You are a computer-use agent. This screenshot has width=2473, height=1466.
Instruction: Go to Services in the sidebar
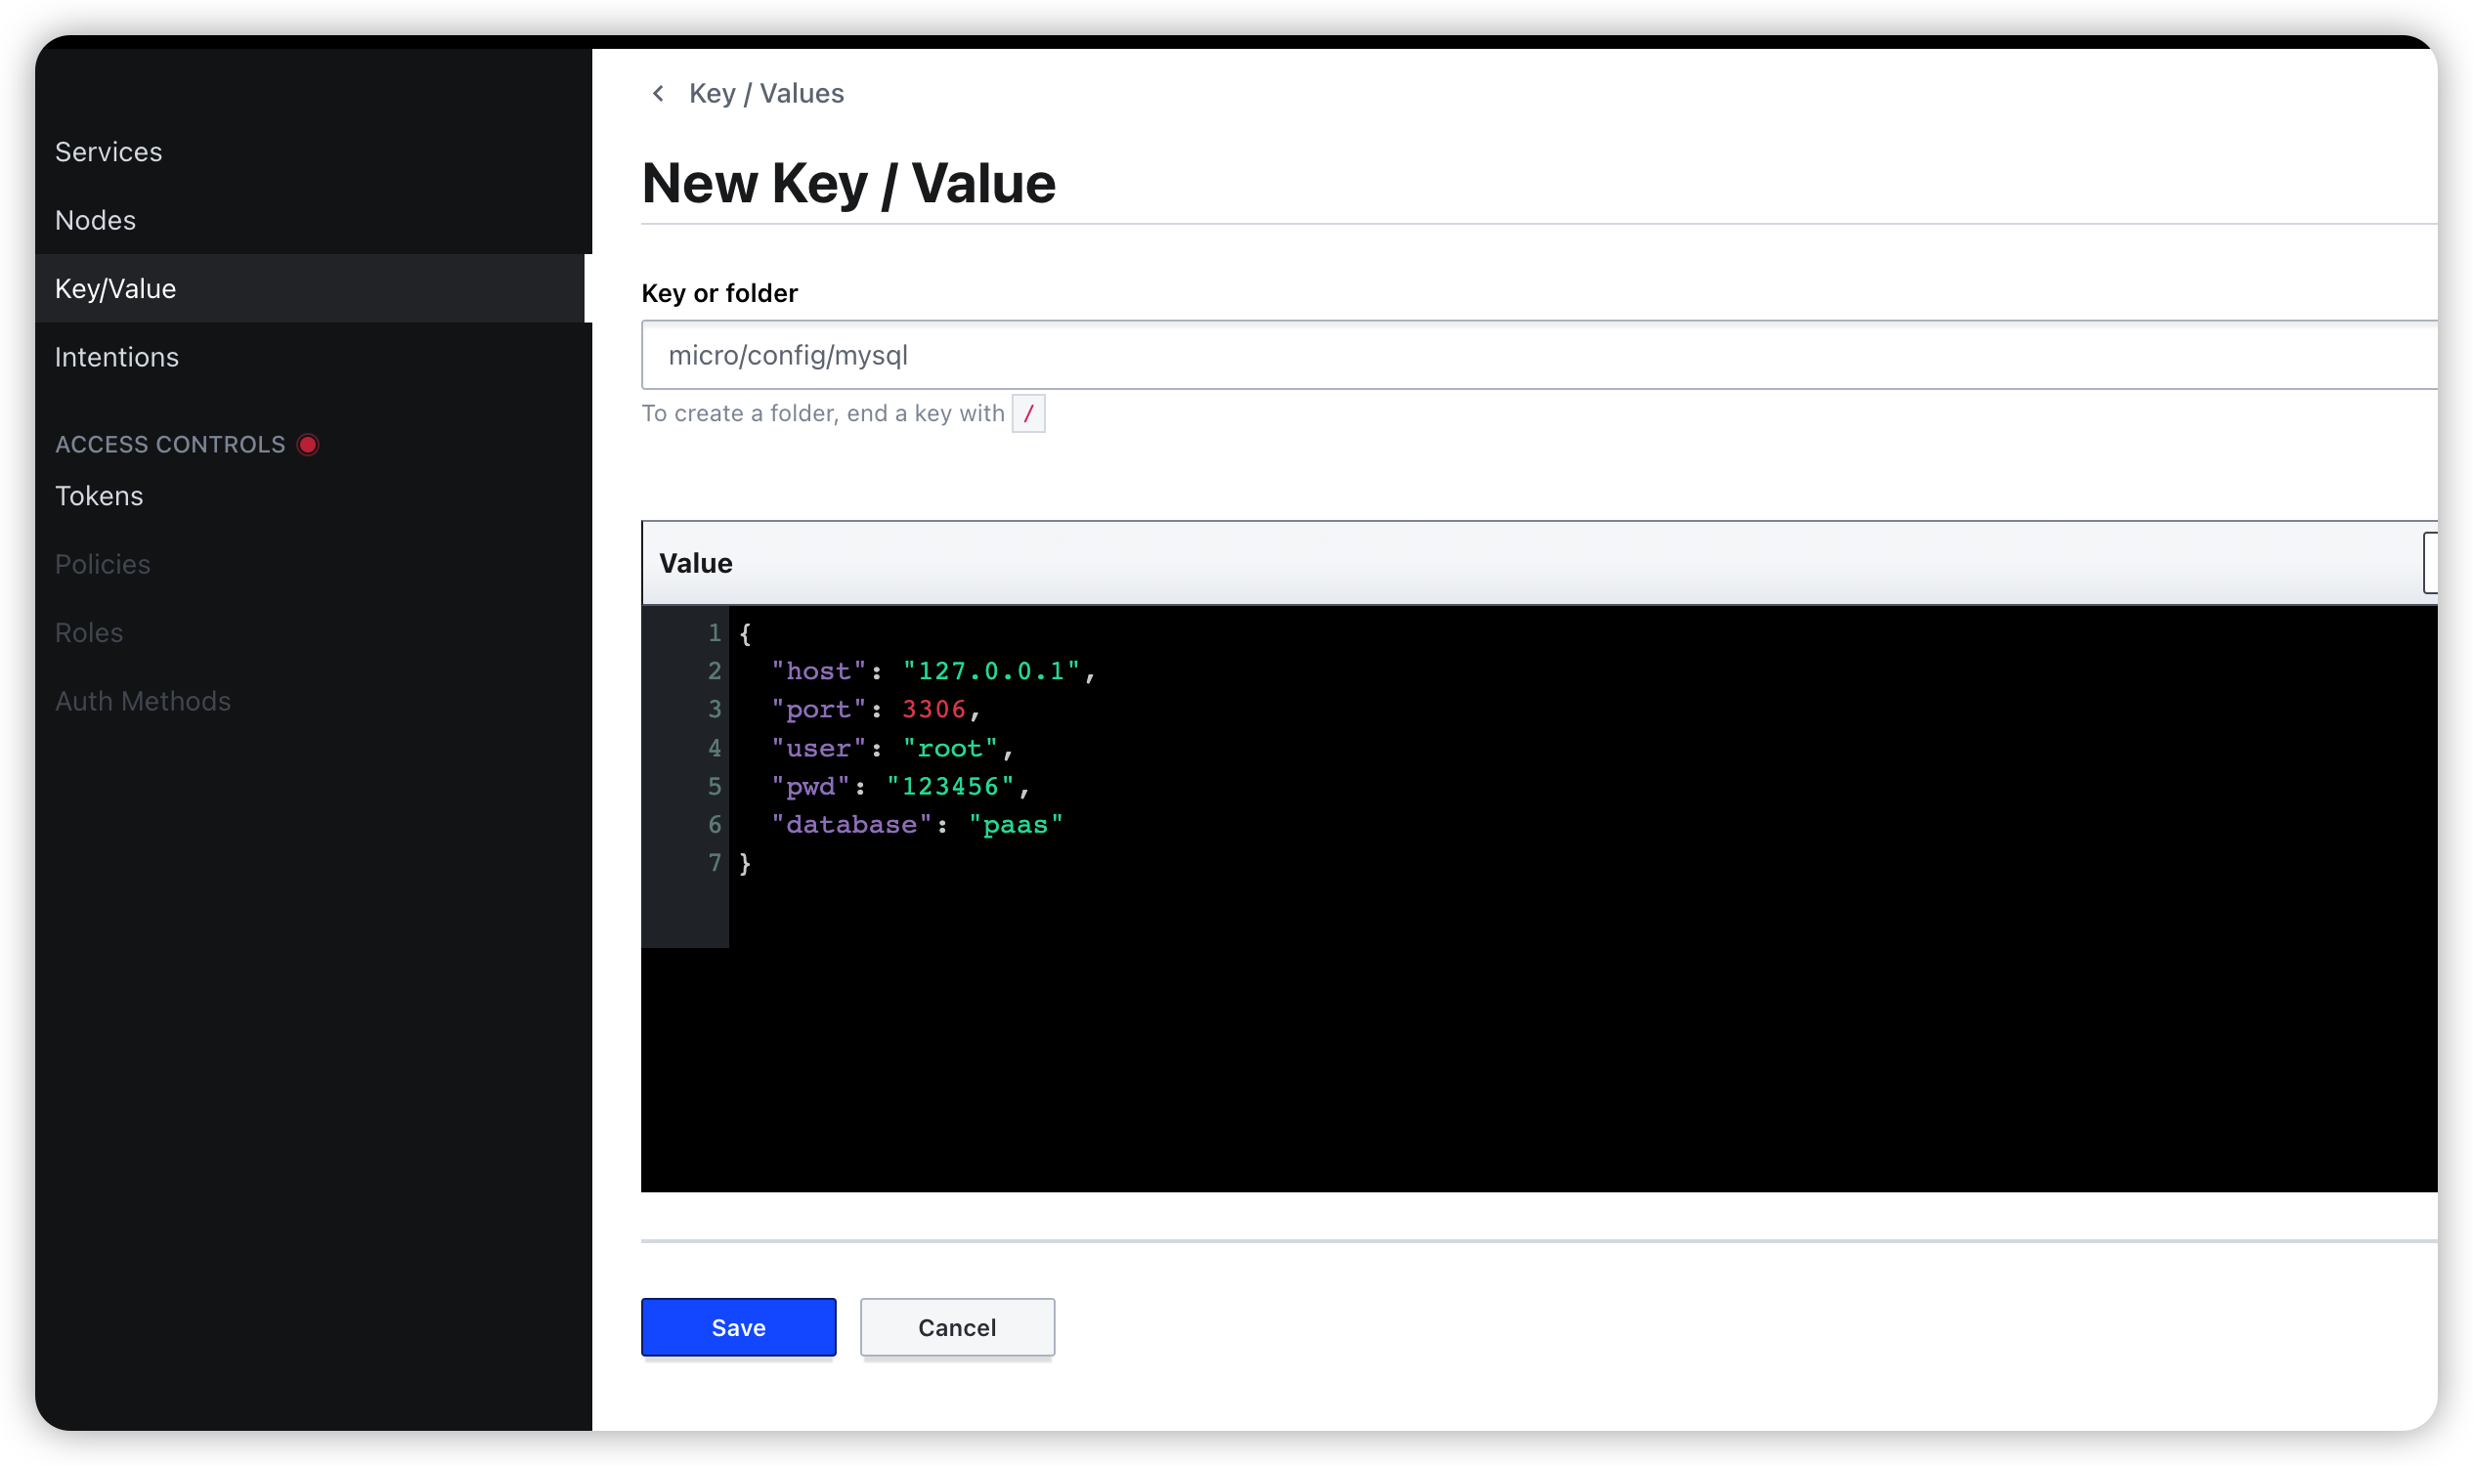point(108,151)
